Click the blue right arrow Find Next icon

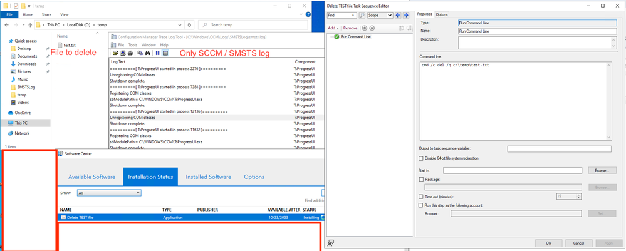point(406,15)
